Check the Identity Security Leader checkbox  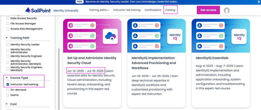[x=8, y=44]
